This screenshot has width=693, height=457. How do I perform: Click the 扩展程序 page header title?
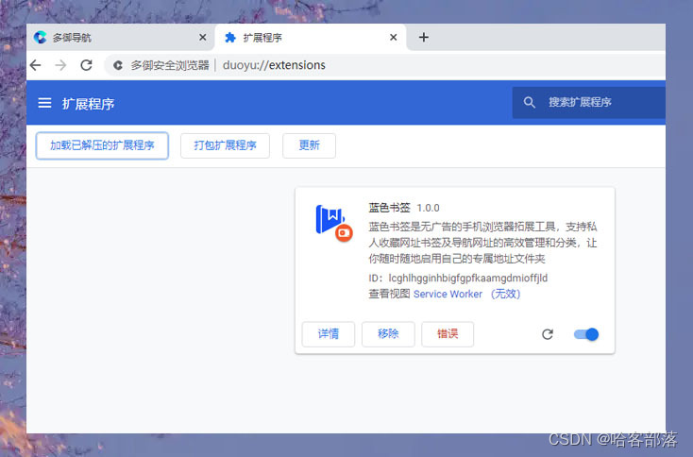point(89,104)
